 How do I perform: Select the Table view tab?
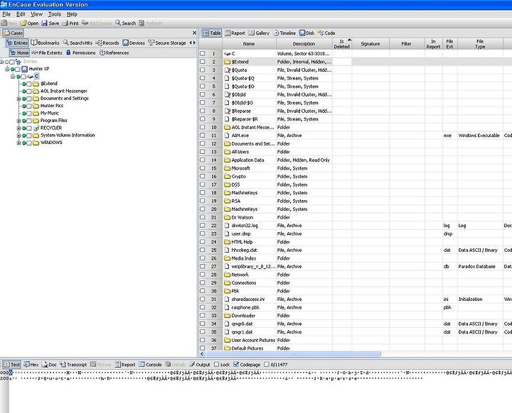tap(212, 33)
